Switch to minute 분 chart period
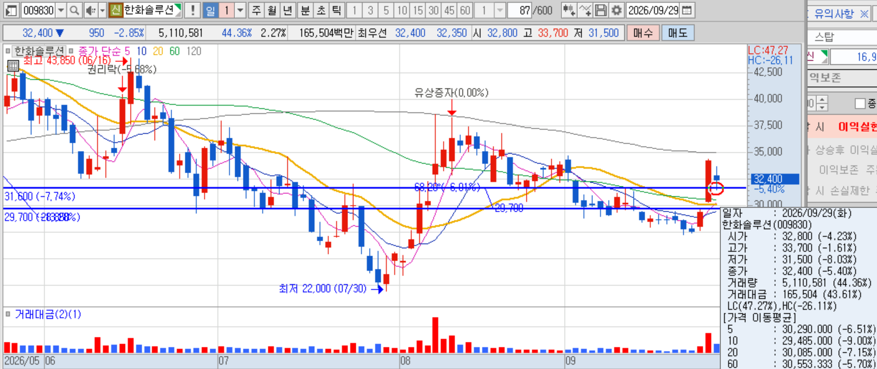Viewport: 877px width, 369px height. [305, 10]
